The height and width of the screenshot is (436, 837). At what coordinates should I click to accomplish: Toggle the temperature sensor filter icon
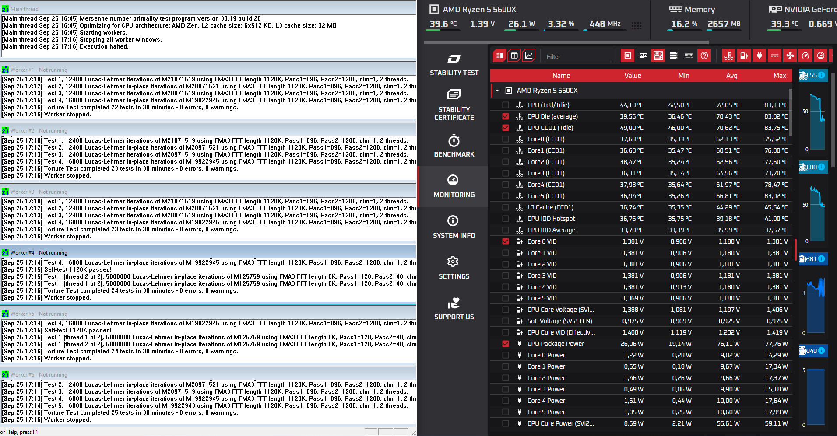(x=729, y=56)
